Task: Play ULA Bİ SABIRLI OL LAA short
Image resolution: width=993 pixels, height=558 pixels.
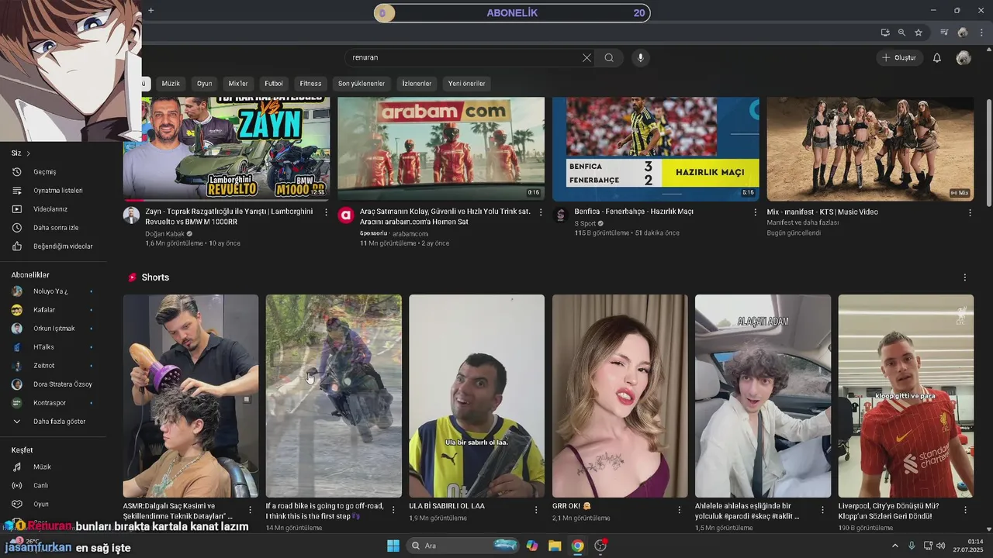Action: point(476,396)
